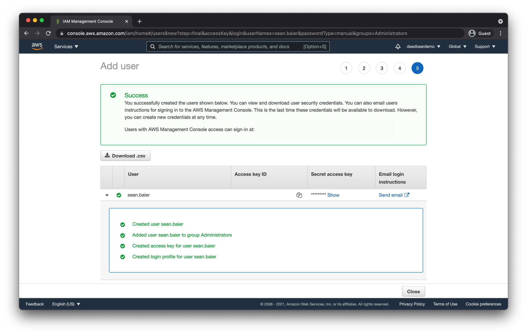This screenshot has width=527, height=335.
Task: Open the Global region dropdown
Action: point(457,47)
